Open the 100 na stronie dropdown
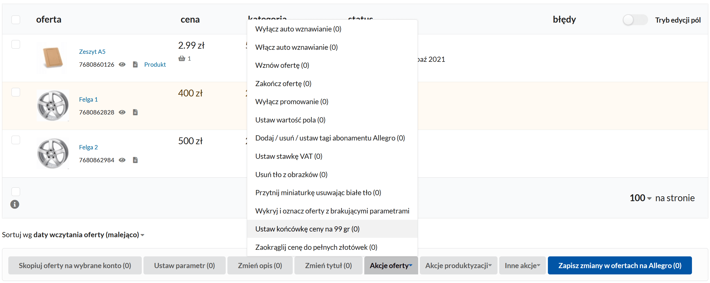The width and height of the screenshot is (710, 283). point(640,198)
